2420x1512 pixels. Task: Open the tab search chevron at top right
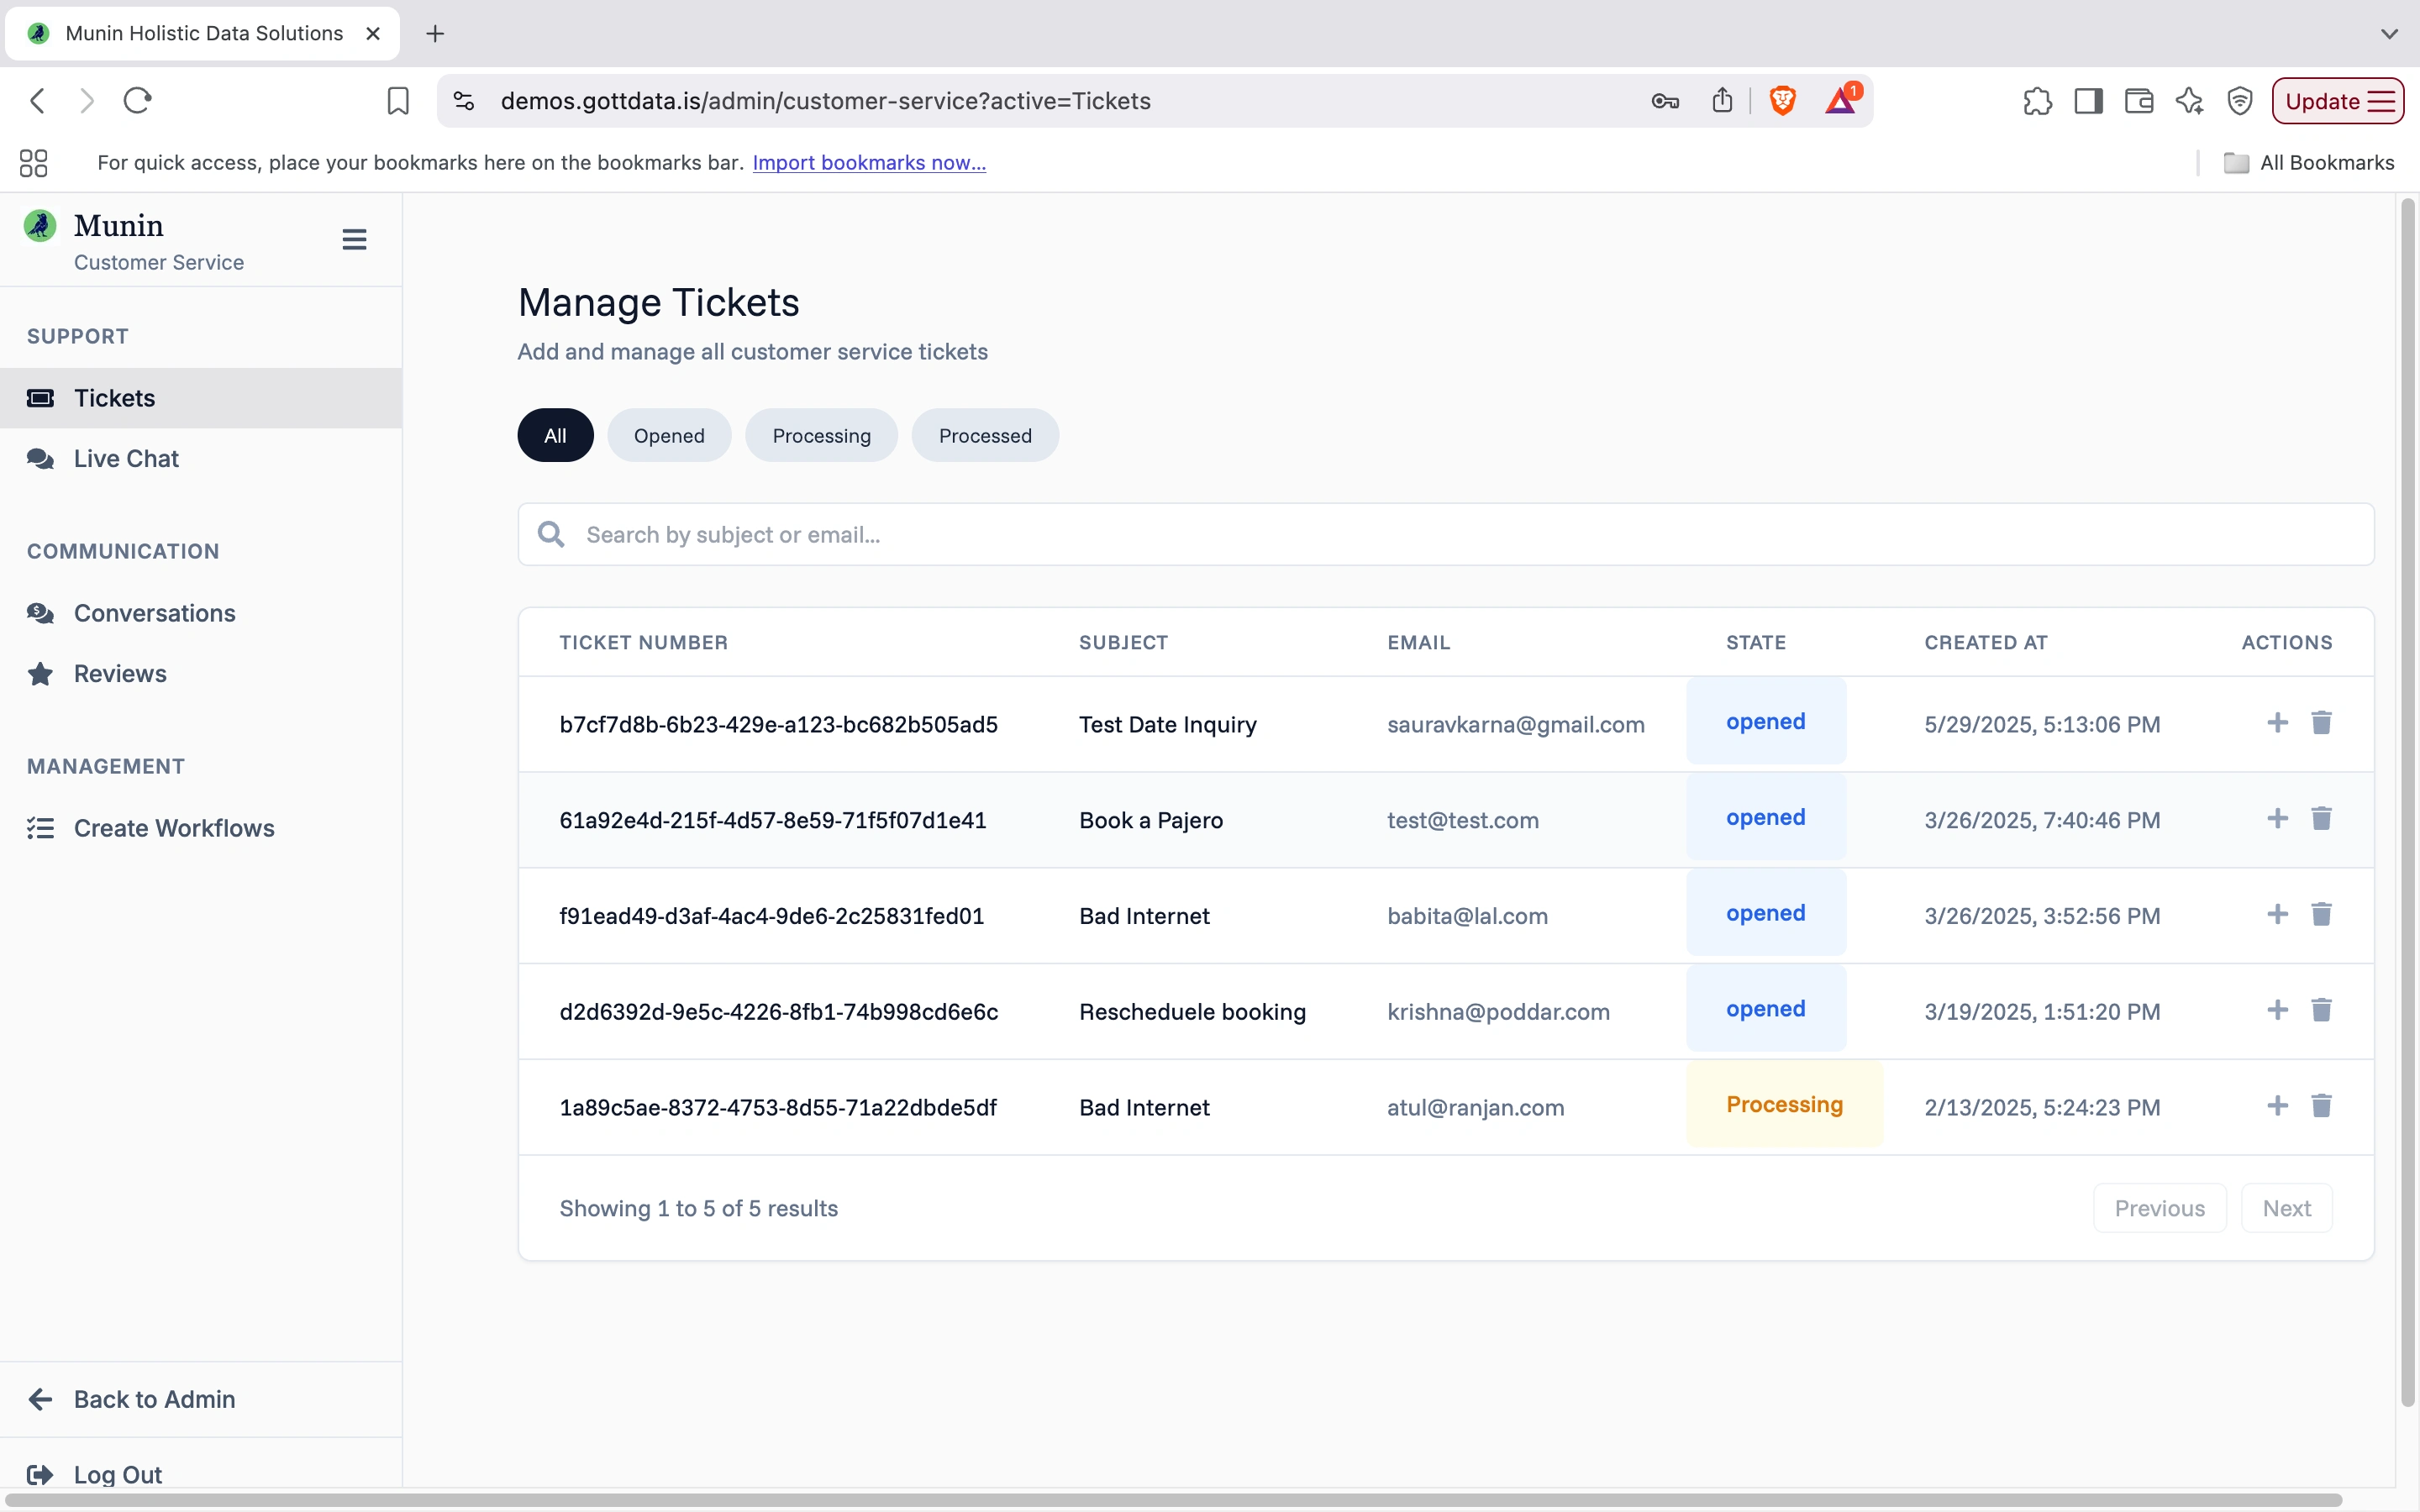(2390, 33)
